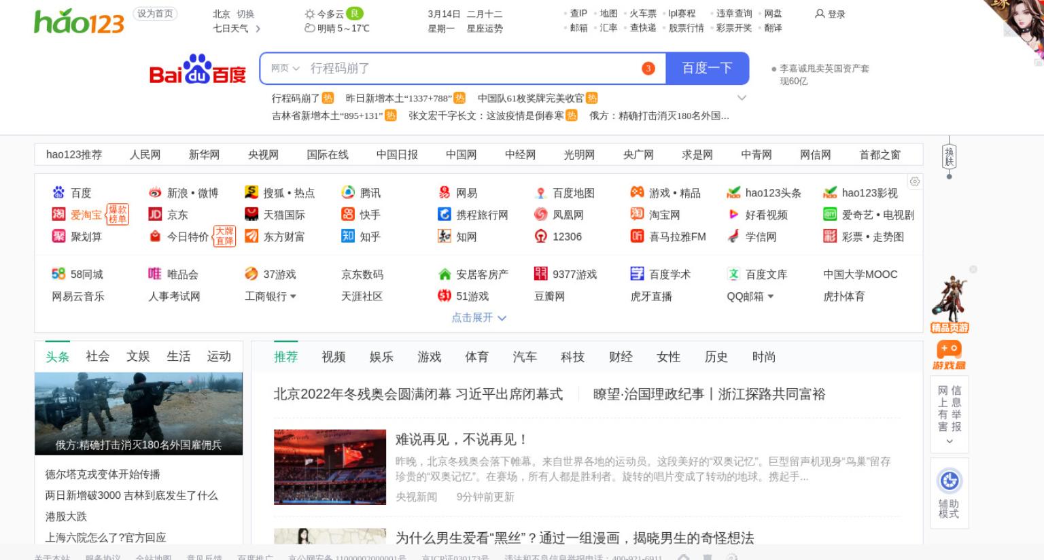The height and width of the screenshot is (560, 1044).
Task: Open site grid settings gear
Action: 915,181
